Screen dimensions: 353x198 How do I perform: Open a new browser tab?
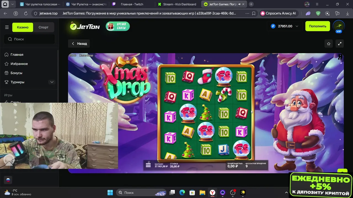[x=251, y=4]
